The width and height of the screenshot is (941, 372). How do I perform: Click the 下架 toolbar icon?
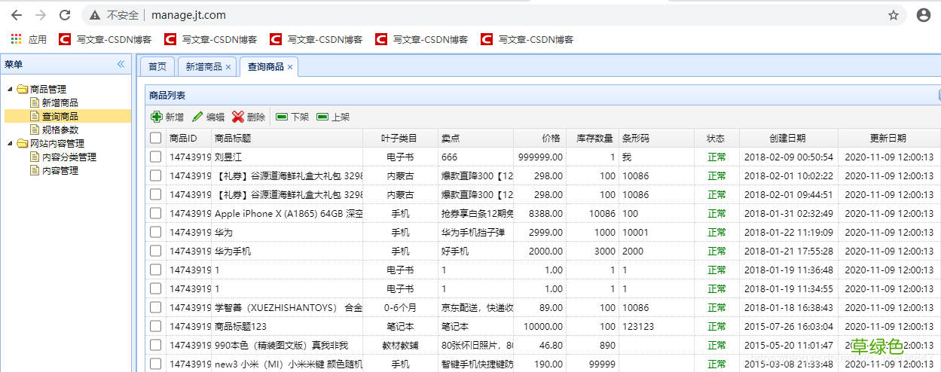click(x=282, y=117)
